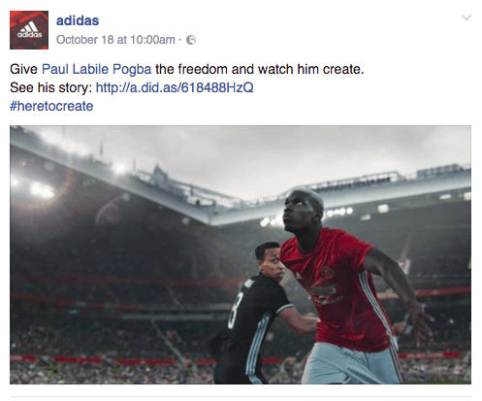Play the Pogba stadium video
This screenshot has width=482, height=401.
[241, 254]
